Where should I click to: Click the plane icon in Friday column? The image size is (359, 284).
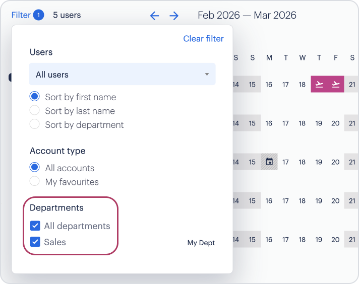click(335, 85)
